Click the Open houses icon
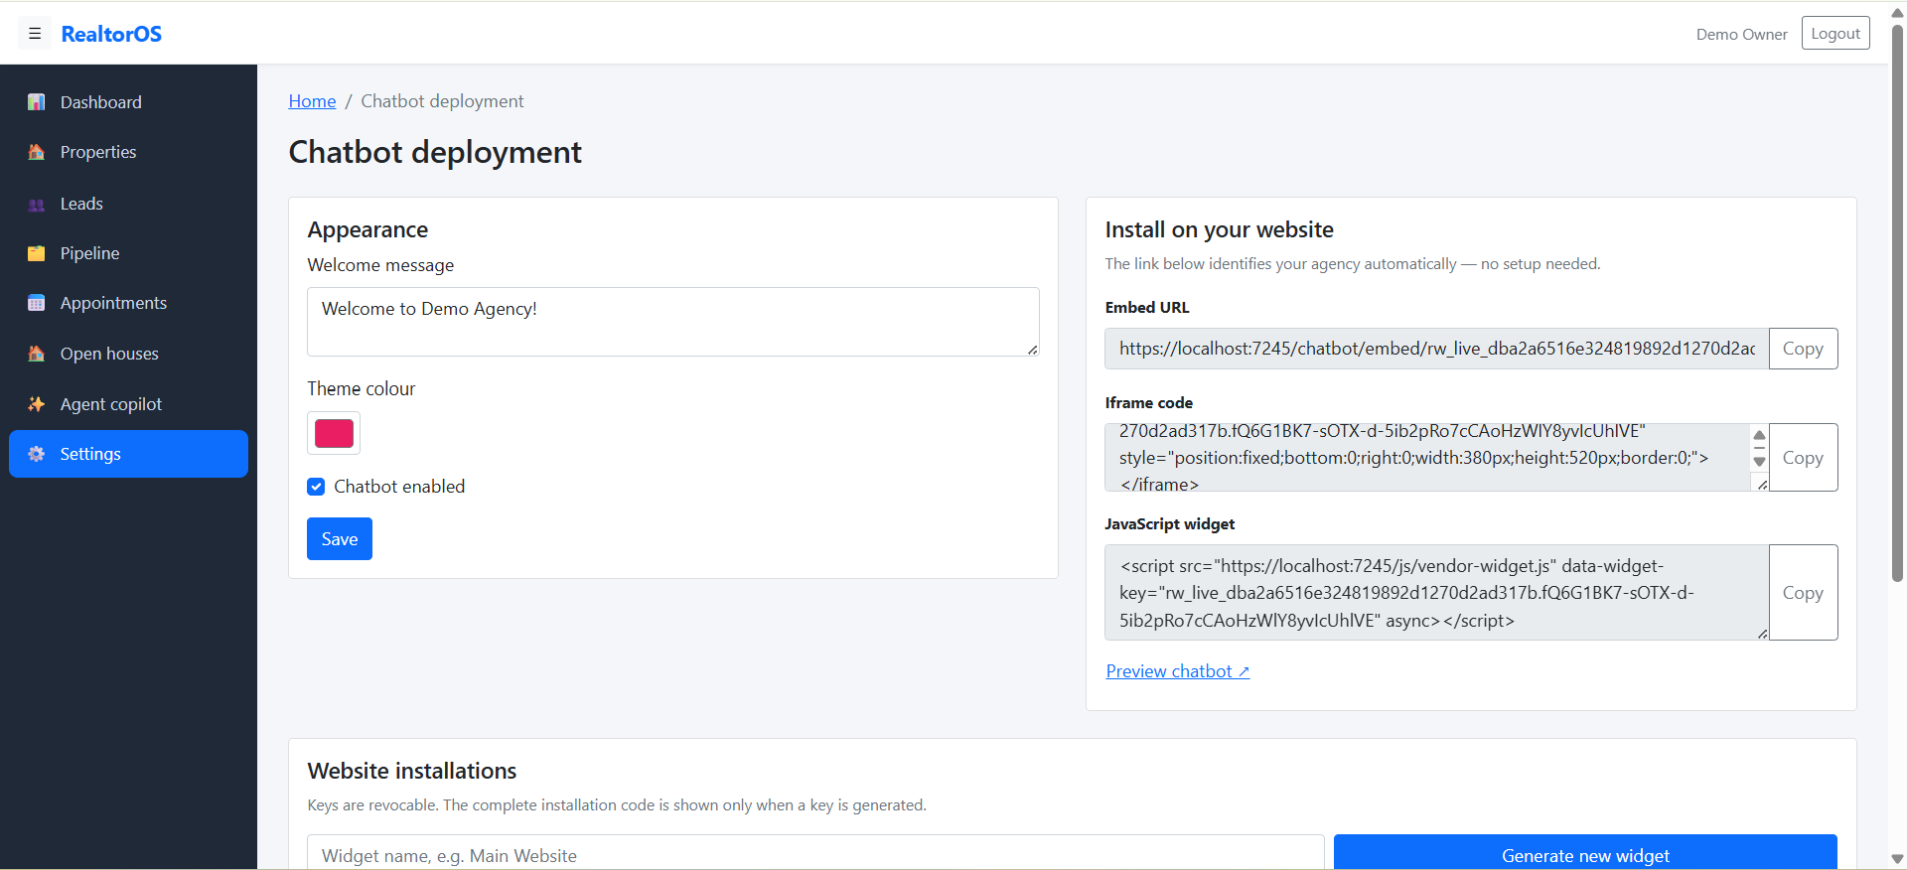Viewport: 1907px width, 870px height. point(37,354)
